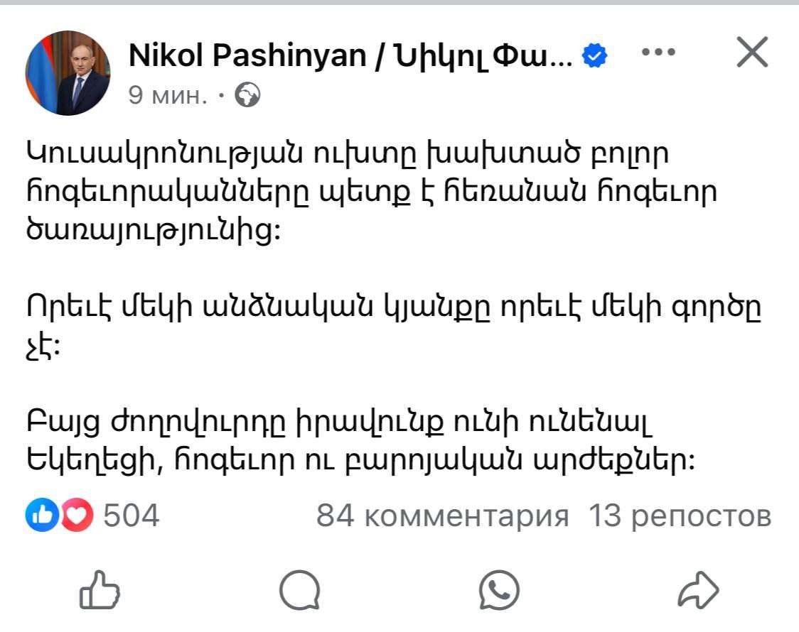The image size is (799, 632).
Task: Like the post with the thumbs-up button
Action: click(x=100, y=591)
